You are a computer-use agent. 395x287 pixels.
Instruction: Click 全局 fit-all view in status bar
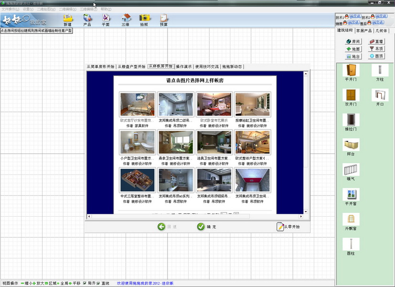63,283
